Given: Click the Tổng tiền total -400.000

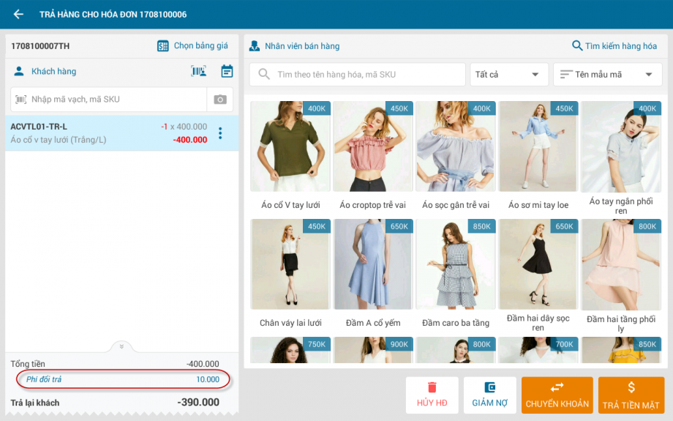Looking at the screenshot, I should point(203,364).
